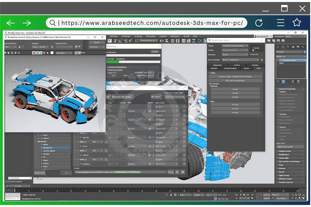
Task: Enable the Save File checkbox
Action: (x=250, y=55)
